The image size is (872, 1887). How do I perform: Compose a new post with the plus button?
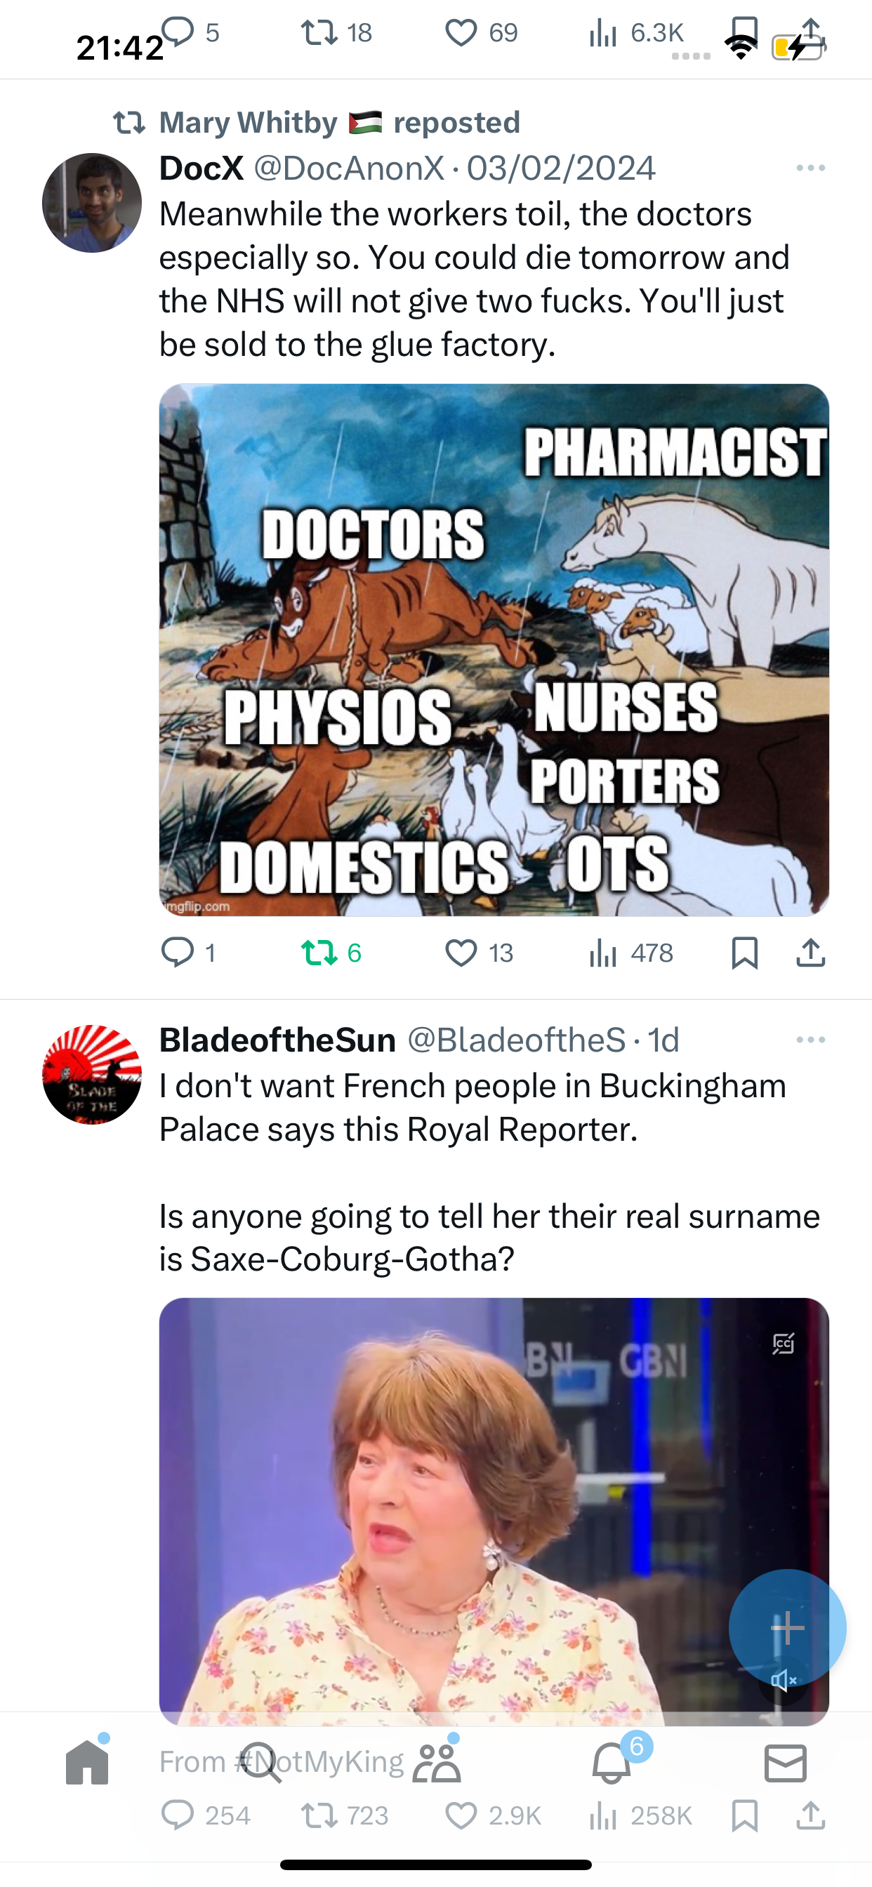[x=787, y=1628]
